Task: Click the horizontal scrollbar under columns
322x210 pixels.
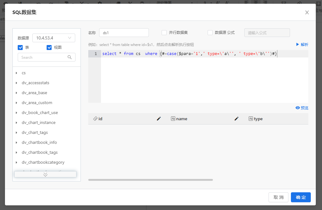Action: click(x=150, y=180)
